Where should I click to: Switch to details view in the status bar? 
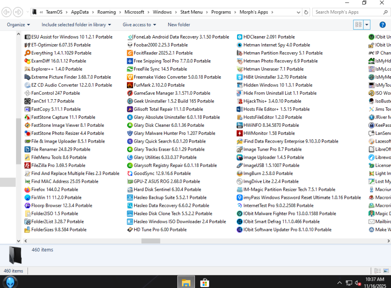[x=377, y=271]
